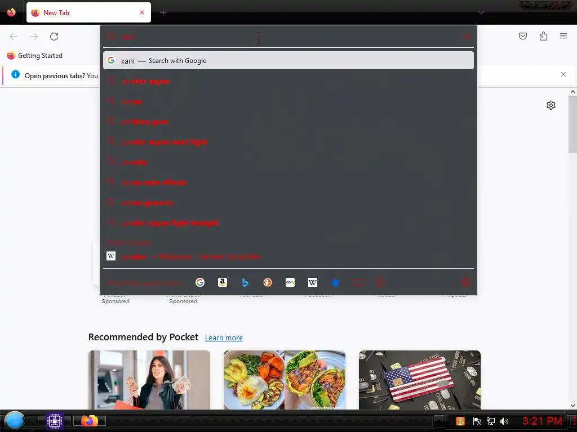Open the network tray icon
577x432 pixels.
(491, 421)
